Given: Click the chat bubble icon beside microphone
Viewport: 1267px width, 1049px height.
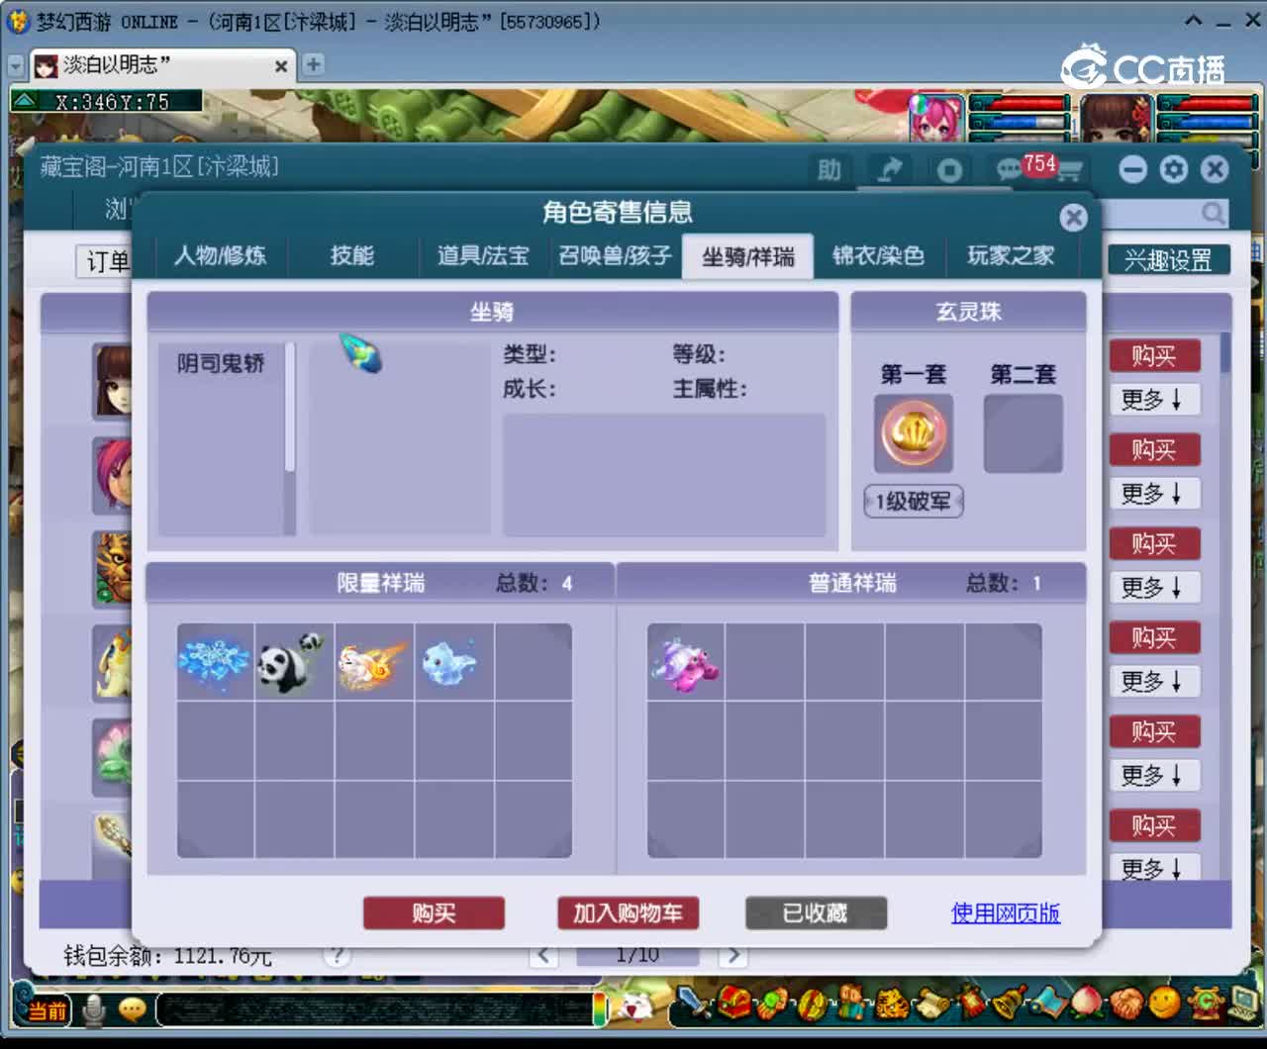Looking at the screenshot, I should tap(131, 1009).
